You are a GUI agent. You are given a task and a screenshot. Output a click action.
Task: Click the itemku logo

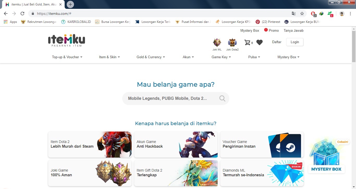tap(66, 41)
